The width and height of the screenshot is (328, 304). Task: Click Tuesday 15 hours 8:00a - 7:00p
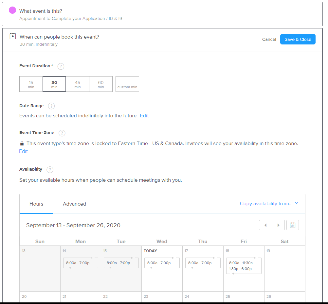click(x=121, y=263)
